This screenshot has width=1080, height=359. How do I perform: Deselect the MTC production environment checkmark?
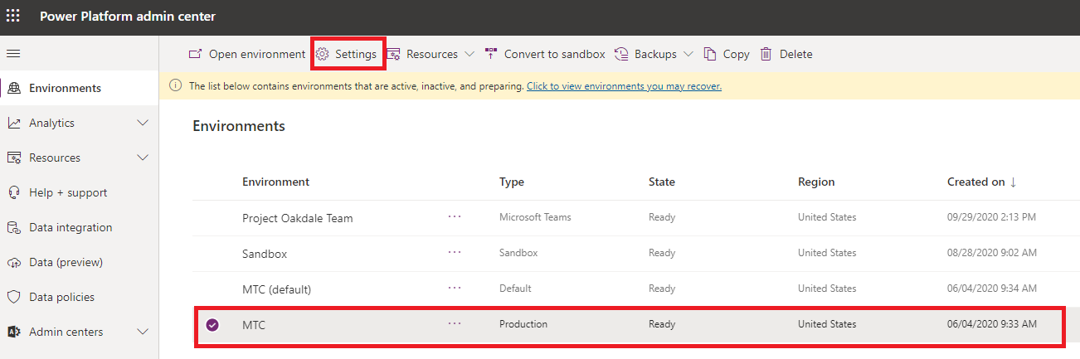(x=212, y=325)
